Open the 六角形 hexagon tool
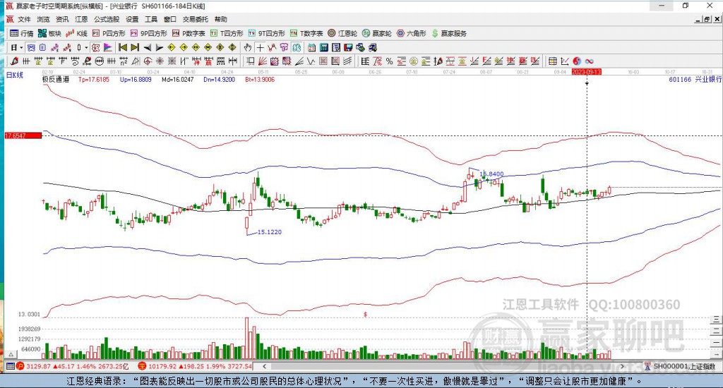Viewport: 723px width, 388px height. tap(412, 33)
